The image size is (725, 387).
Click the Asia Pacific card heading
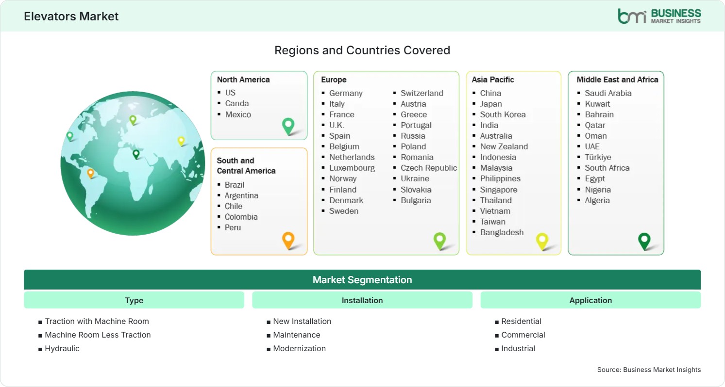[x=493, y=80]
